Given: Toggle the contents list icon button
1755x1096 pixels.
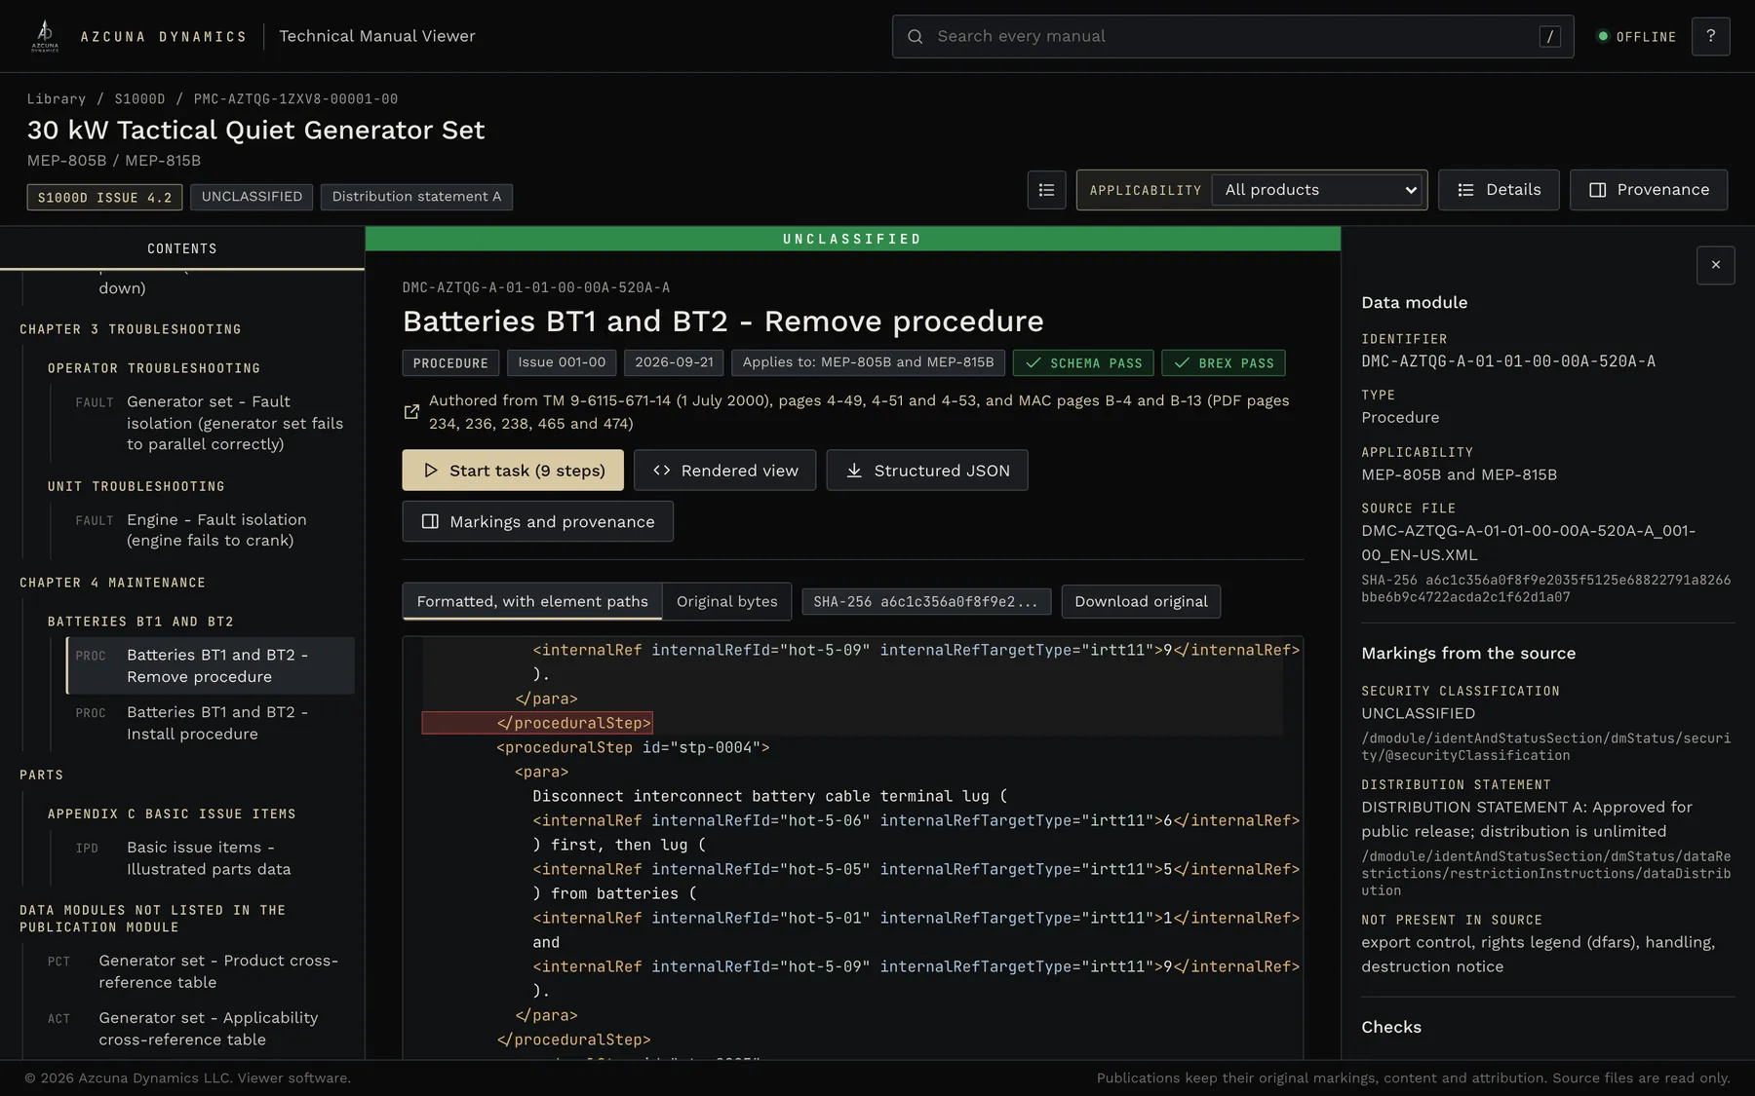Looking at the screenshot, I should (1046, 190).
